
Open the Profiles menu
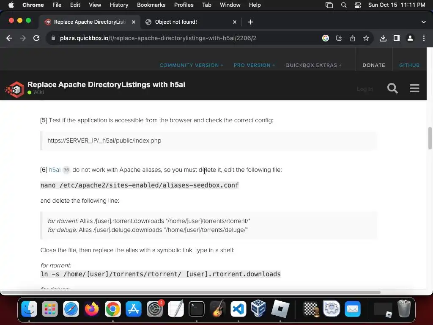(184, 5)
